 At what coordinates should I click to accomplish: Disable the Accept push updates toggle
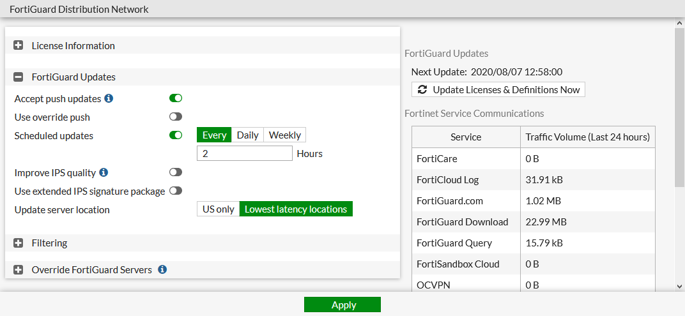[176, 98]
